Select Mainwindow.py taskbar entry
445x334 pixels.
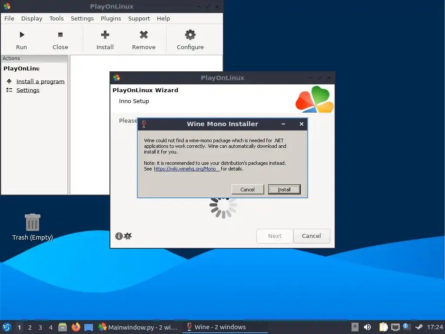coord(138,327)
